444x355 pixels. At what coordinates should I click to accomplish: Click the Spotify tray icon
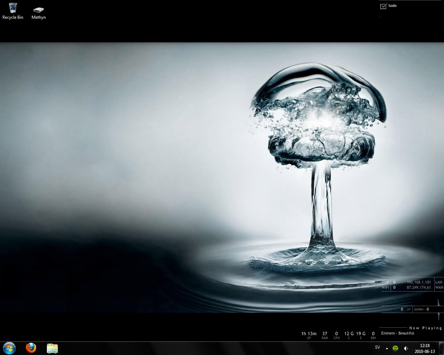pos(395,348)
